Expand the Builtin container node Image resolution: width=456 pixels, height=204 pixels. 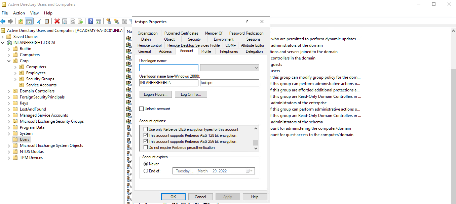[9, 49]
